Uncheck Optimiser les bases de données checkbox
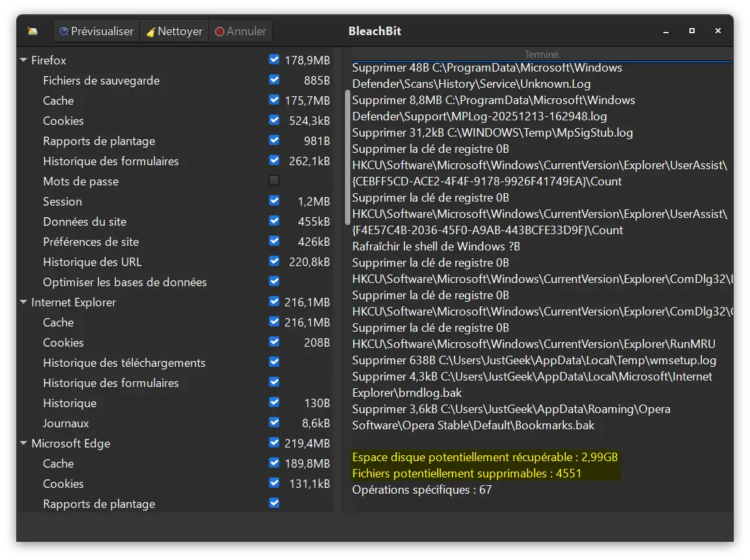Viewport: 750px width, 560px height. point(274,281)
